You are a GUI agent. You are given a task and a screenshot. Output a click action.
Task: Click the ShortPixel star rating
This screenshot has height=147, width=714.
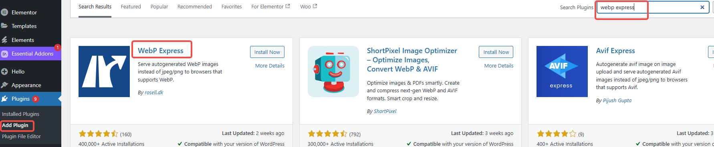coord(327,134)
